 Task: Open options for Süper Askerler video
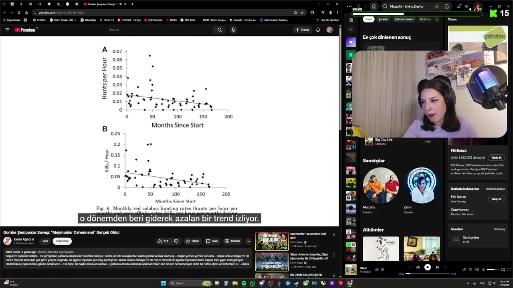[x=334, y=255]
